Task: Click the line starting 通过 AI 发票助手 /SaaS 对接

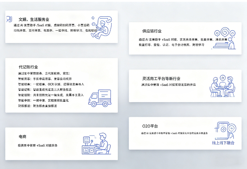Action: pos(51,25)
